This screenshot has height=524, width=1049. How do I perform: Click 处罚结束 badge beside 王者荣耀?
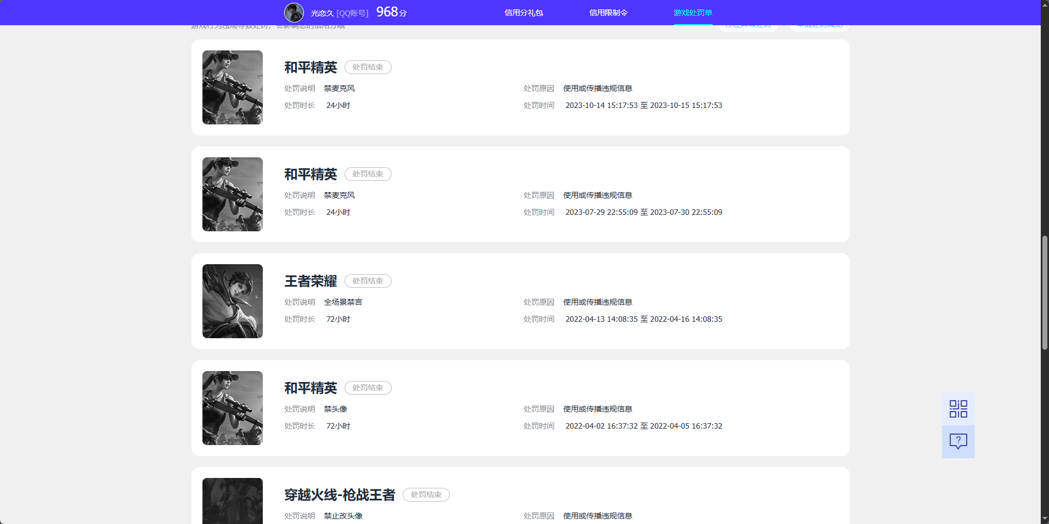(368, 281)
